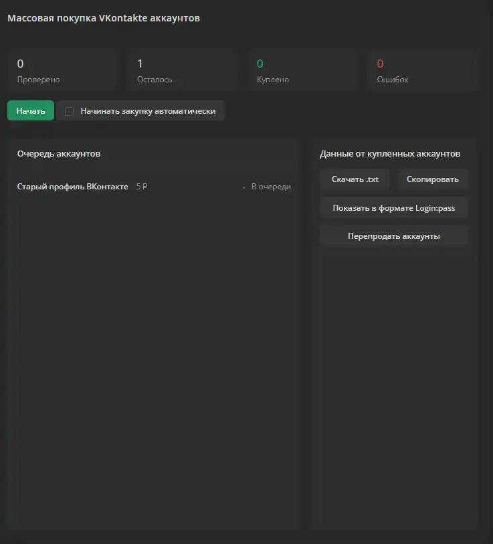Show data in Login:pass format
The width and height of the screenshot is (493, 544).
point(394,208)
